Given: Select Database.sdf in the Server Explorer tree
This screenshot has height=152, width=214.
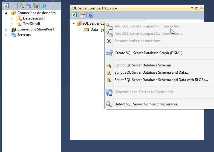Looking at the screenshot, I should tap(33, 18).
